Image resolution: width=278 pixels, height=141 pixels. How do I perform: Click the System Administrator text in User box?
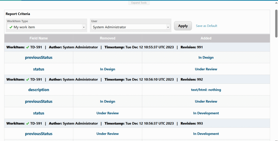tap(109, 27)
